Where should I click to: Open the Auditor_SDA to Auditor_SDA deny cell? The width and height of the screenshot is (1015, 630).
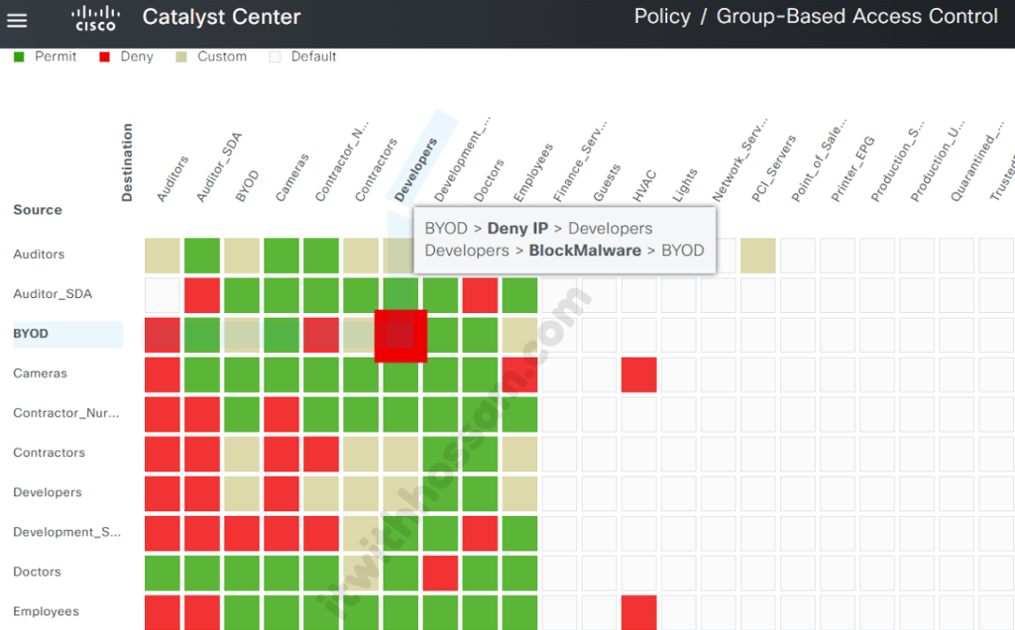coord(202,295)
